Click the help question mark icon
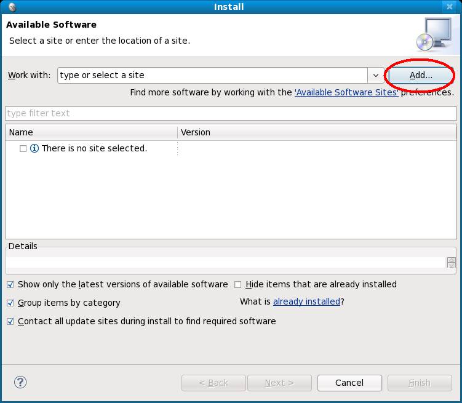This screenshot has height=403, width=462. [x=20, y=382]
